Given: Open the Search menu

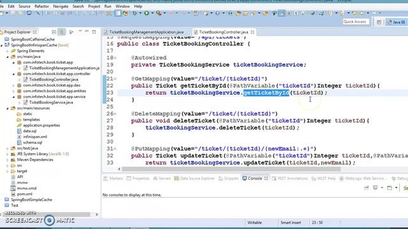Looking at the screenshot, I should coord(78,6).
